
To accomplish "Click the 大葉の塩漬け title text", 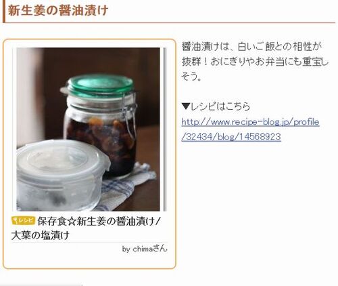I will [40, 235].
